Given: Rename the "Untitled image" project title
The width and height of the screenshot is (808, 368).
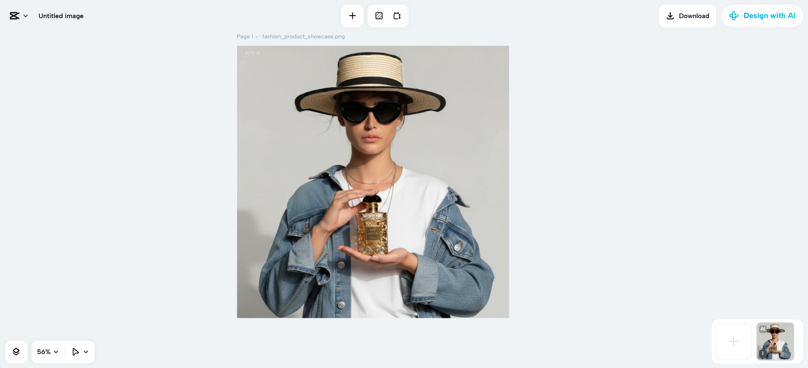Looking at the screenshot, I should (61, 16).
